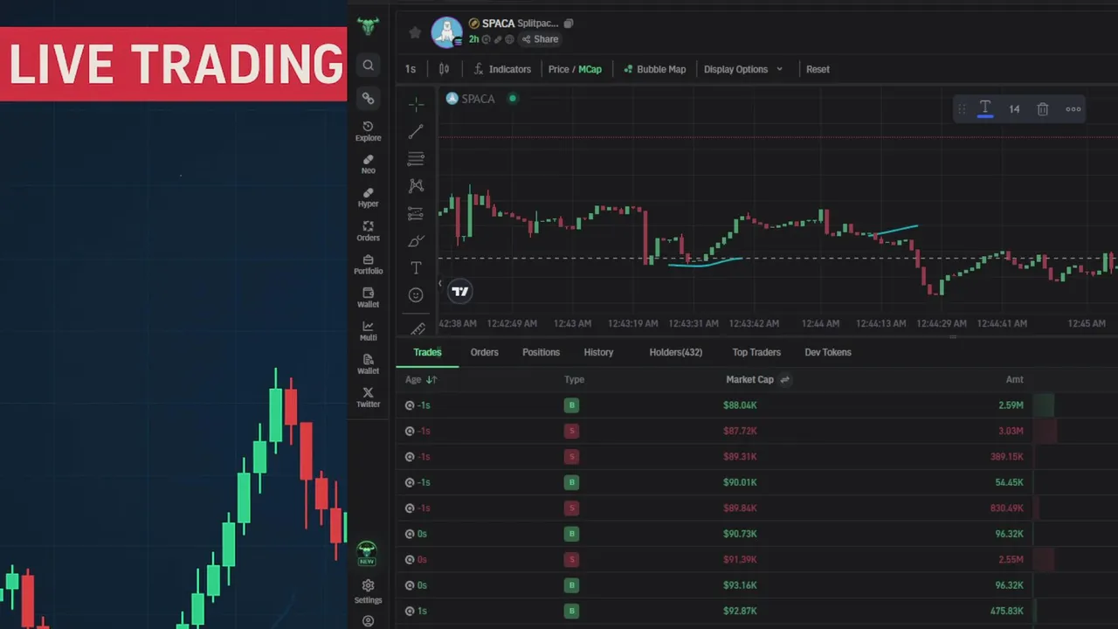
Task: Switch to the History tab
Action: (x=598, y=352)
